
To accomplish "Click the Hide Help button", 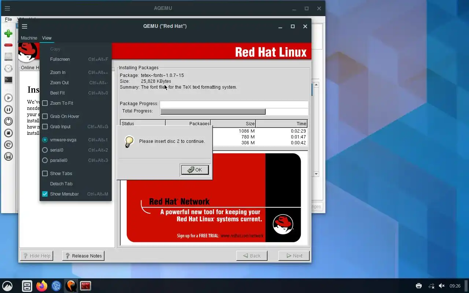I will tap(37, 256).
